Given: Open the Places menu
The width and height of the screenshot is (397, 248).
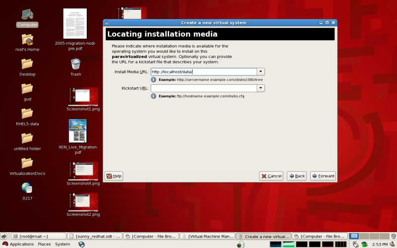Looking at the screenshot, I should (x=44, y=244).
